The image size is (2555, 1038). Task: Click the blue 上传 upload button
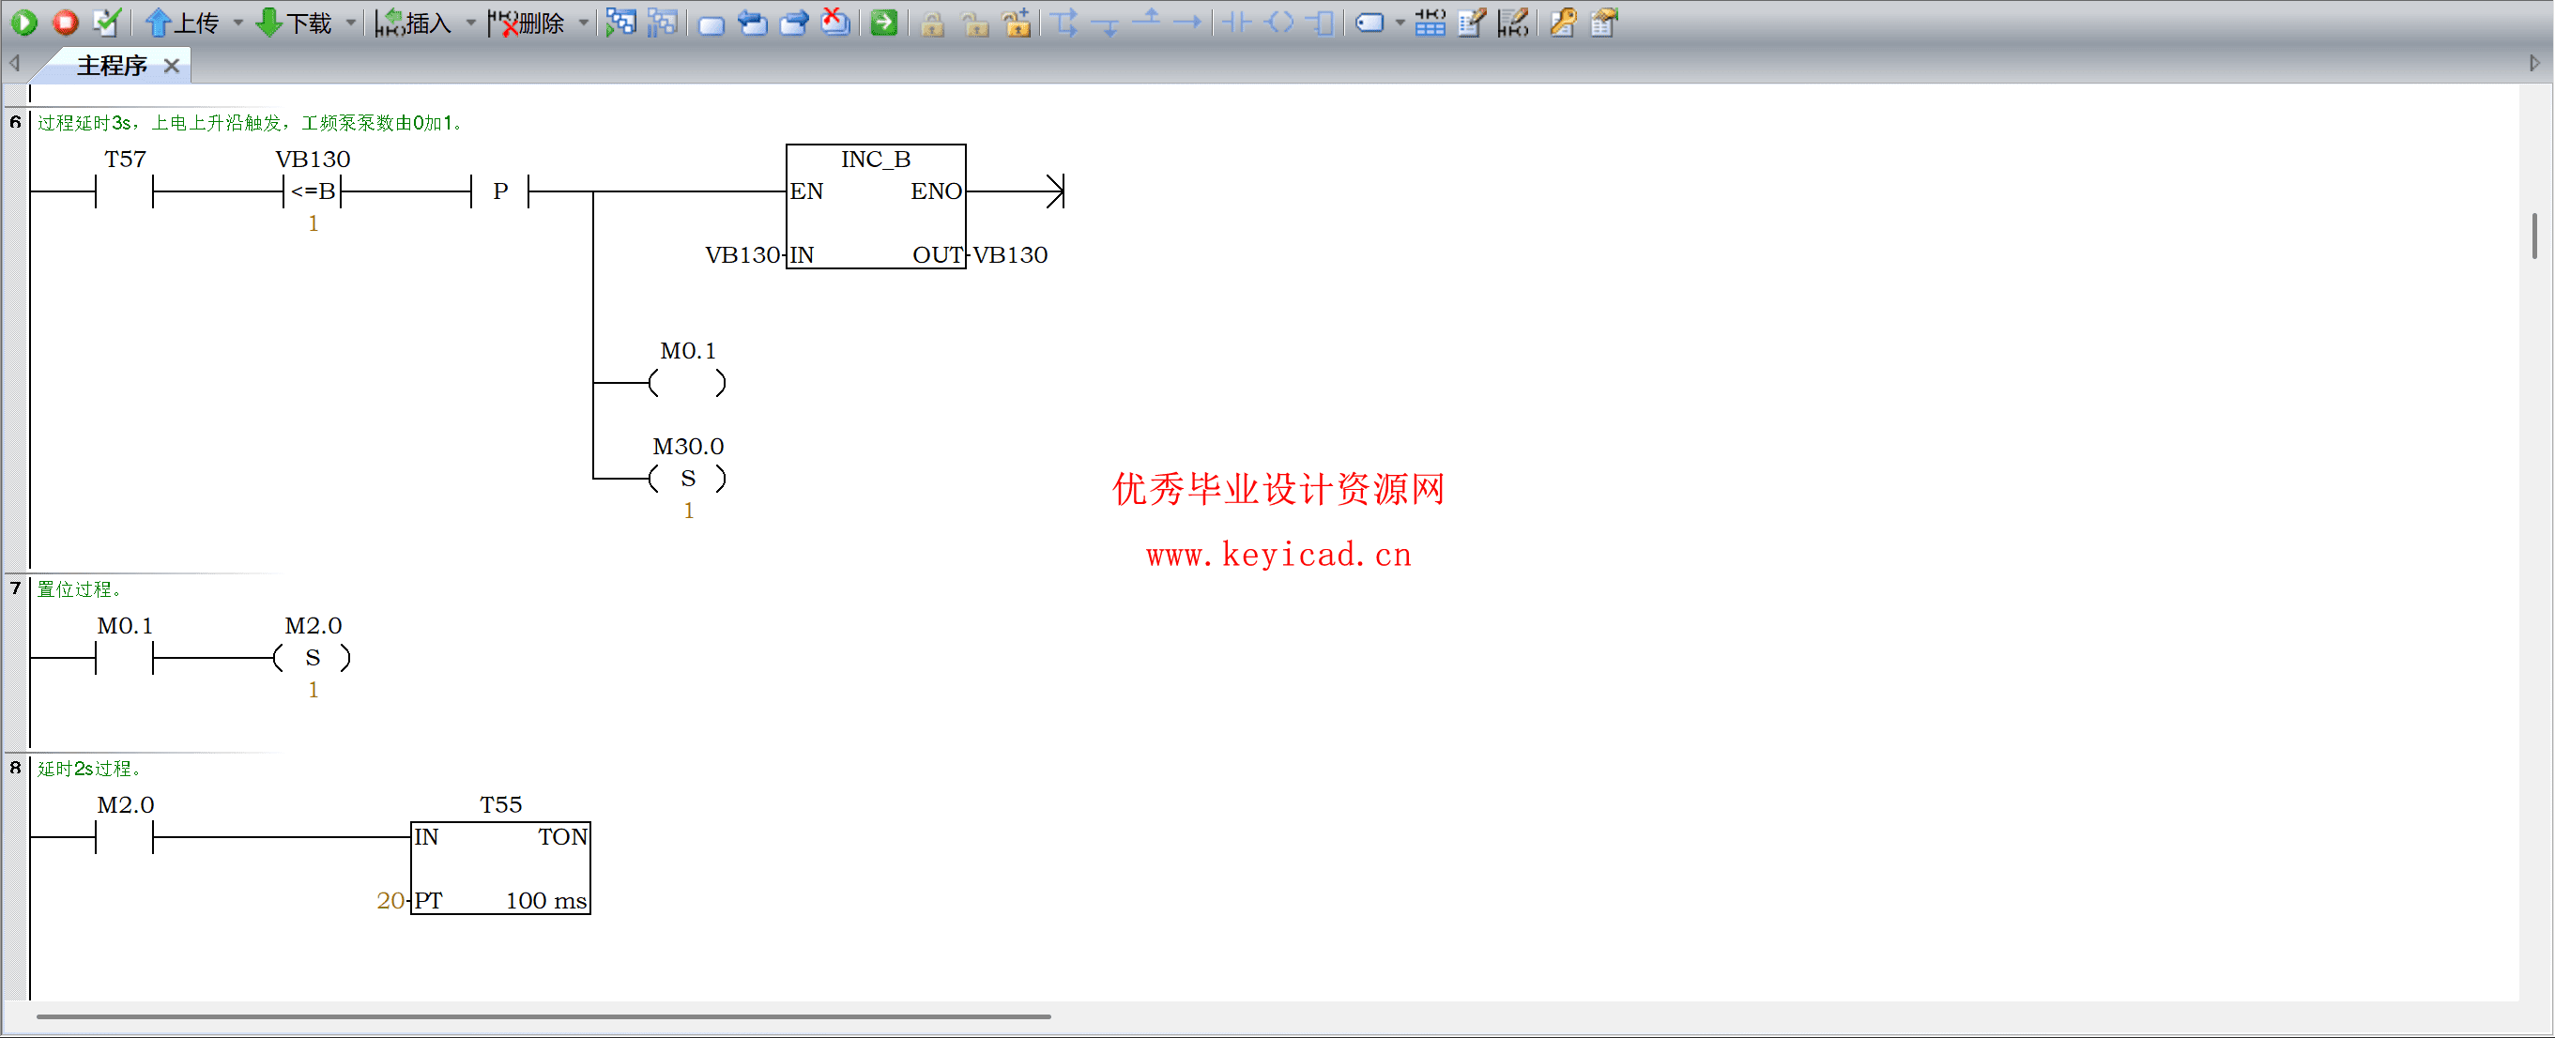click(182, 22)
